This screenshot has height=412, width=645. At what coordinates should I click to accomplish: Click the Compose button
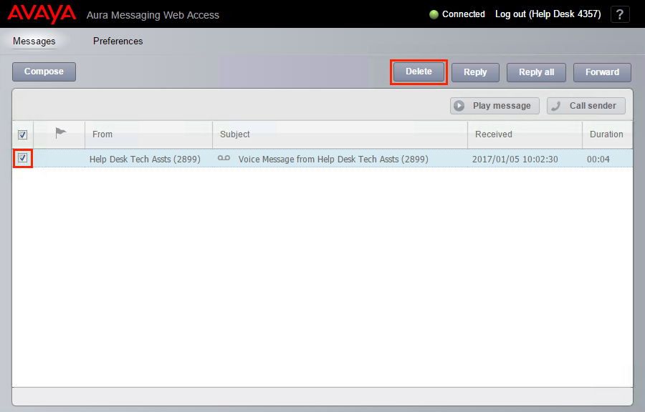coord(44,72)
